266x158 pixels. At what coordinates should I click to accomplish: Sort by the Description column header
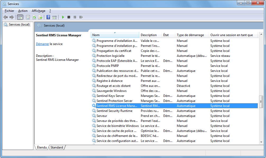click(x=150, y=35)
